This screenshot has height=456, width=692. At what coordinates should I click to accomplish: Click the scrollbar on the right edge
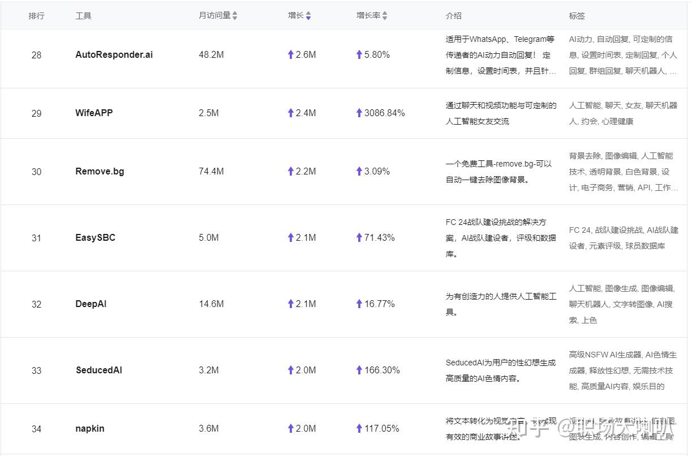pyautogui.click(x=689, y=227)
